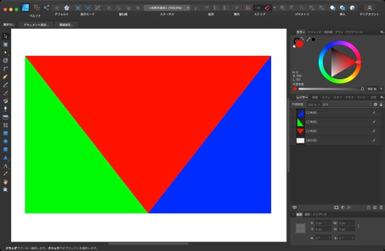Pick the Zoom magnifier tool

[6, 190]
